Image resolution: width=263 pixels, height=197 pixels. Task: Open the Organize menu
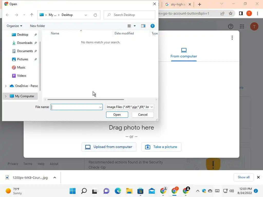14,26
